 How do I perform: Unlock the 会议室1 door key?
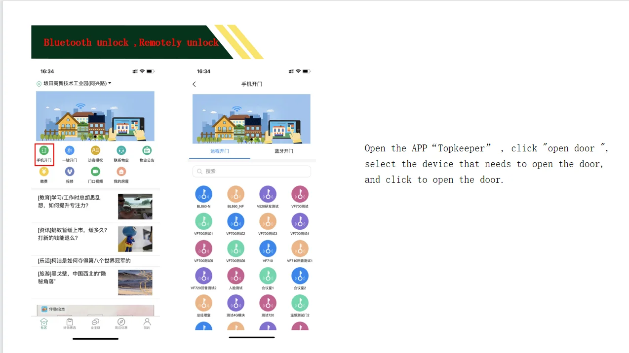268,276
